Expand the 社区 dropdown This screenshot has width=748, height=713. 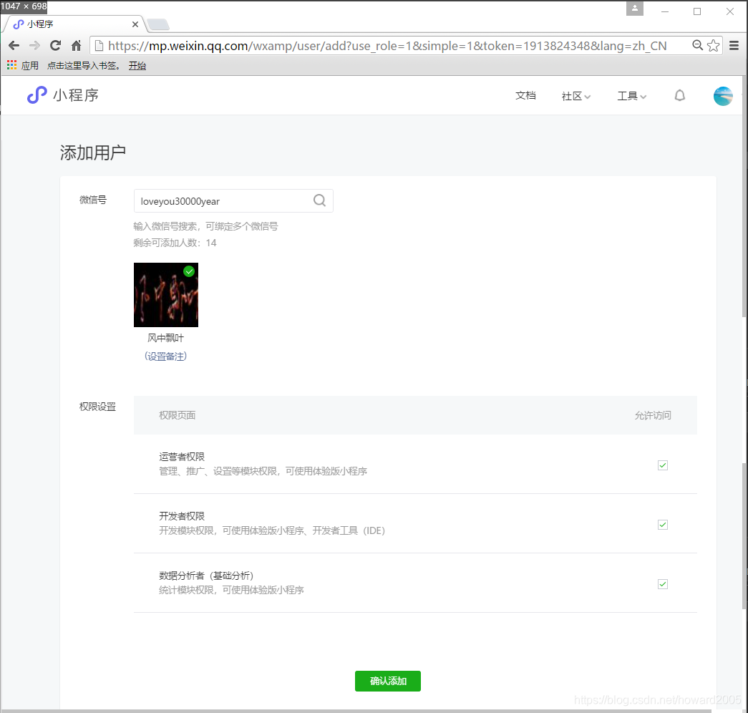[x=576, y=97]
